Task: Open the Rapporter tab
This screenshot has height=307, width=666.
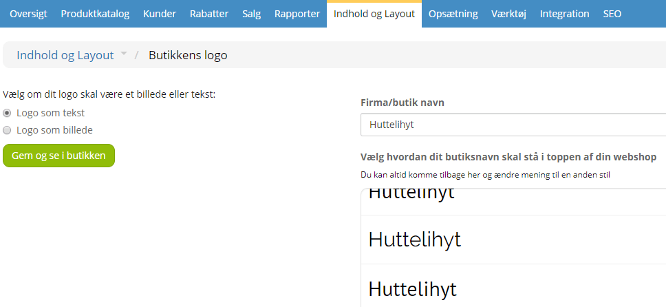Action: pyautogui.click(x=297, y=14)
